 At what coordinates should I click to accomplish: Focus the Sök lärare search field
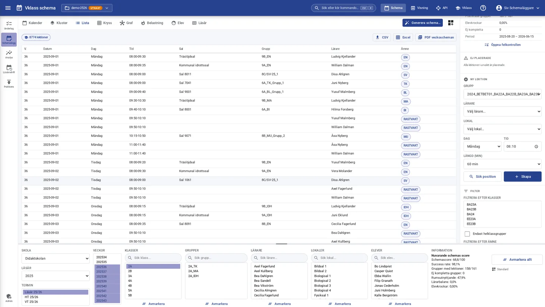[279, 258]
